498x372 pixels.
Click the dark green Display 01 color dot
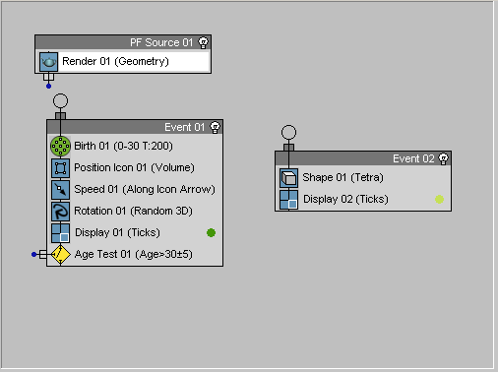211,233
